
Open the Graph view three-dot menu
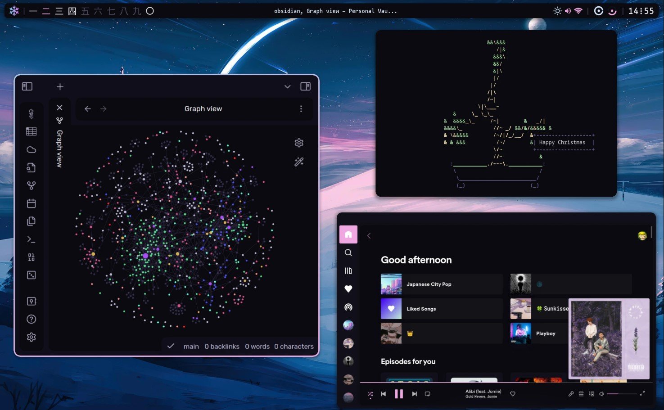(301, 108)
